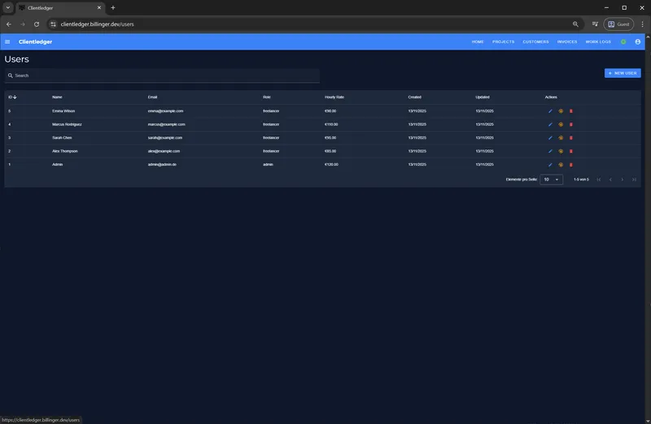Navigate to HOME in top nav

478,42
